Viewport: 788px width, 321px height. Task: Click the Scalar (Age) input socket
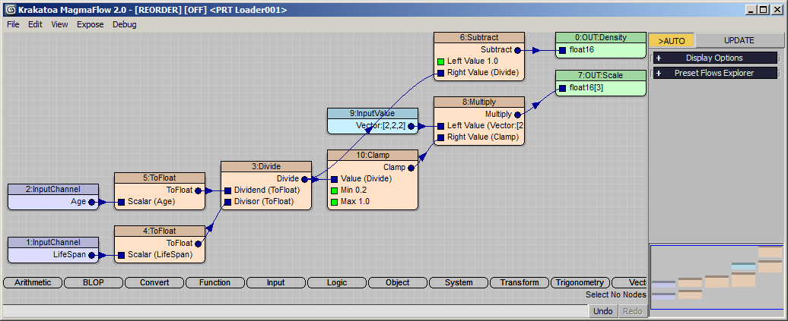click(x=121, y=202)
